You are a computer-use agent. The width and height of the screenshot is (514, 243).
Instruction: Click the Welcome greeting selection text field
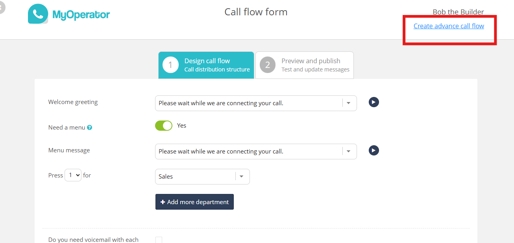[x=248, y=103]
